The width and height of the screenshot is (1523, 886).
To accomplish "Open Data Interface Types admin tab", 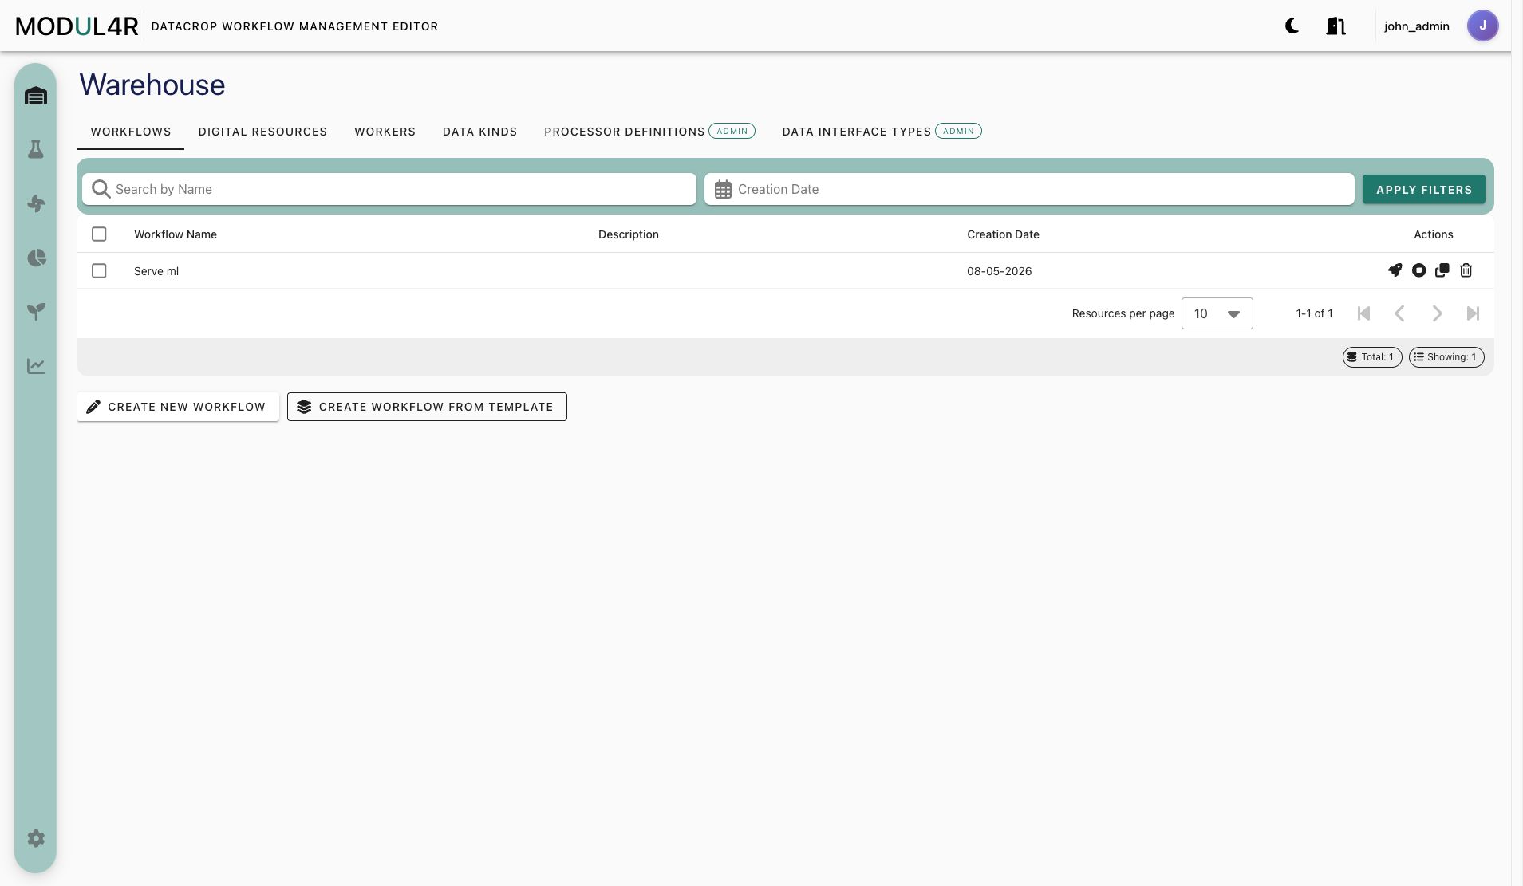I will [x=882, y=132].
